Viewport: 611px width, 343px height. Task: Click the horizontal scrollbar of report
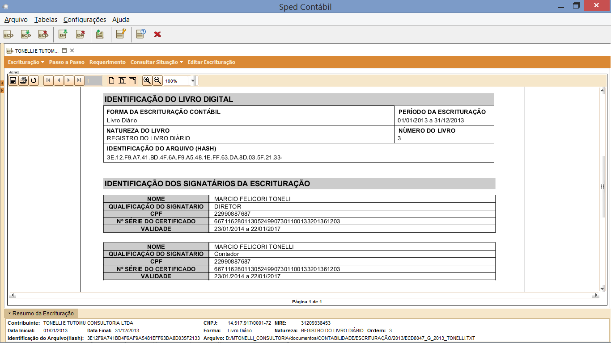click(303, 296)
